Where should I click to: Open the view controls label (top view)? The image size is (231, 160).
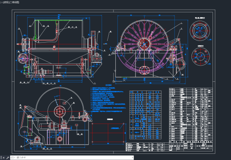pyautogui.click(x=7, y=2)
